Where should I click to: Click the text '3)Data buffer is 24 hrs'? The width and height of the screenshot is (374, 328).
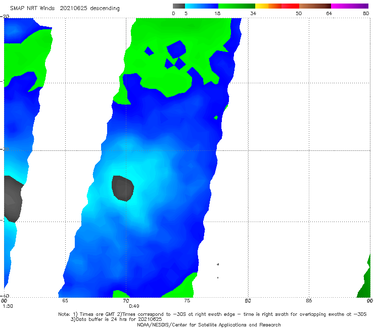[x=116, y=319]
